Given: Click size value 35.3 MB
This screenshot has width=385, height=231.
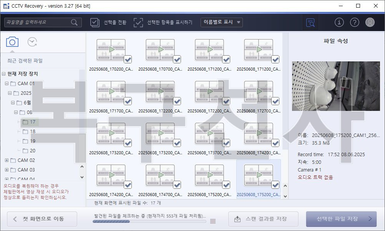Looking at the screenshot, I should tap(321, 143).
